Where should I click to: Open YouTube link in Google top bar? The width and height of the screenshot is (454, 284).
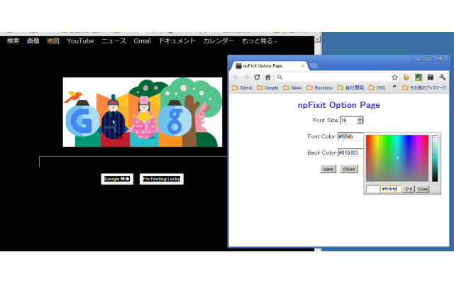[80, 41]
